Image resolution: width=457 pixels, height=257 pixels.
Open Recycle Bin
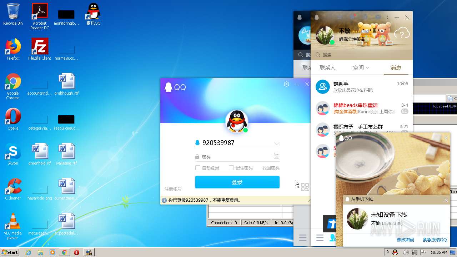click(13, 15)
